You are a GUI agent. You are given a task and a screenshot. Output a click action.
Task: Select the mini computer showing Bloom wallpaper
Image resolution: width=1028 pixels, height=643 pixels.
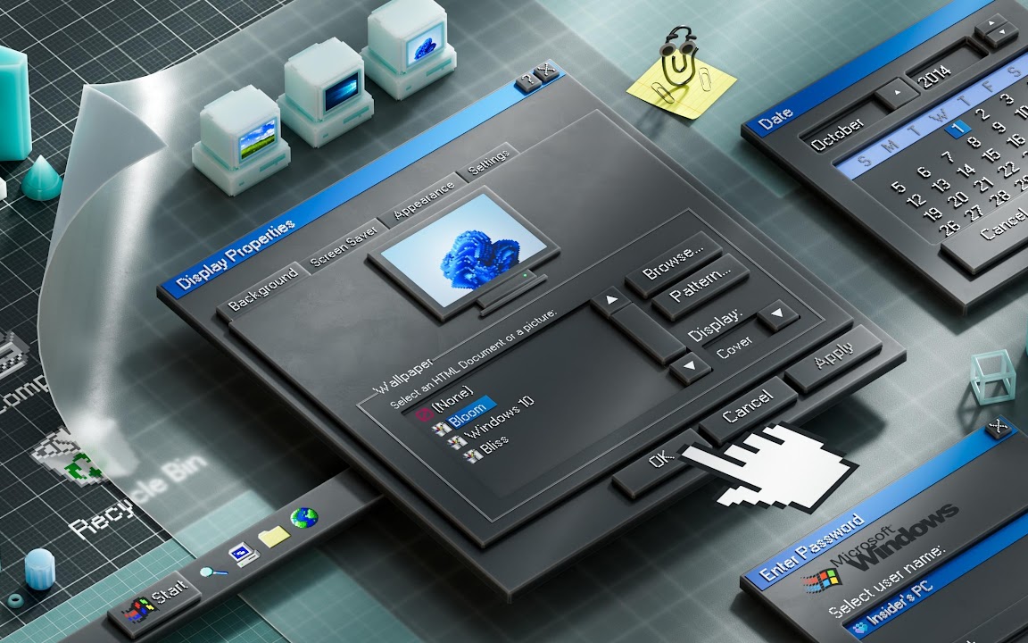[409, 47]
